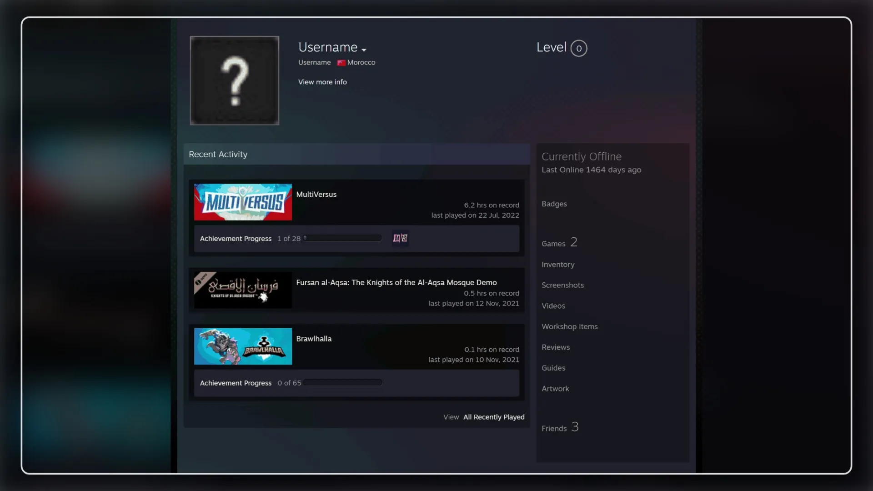Expand the Username dropdown arrow

point(364,50)
